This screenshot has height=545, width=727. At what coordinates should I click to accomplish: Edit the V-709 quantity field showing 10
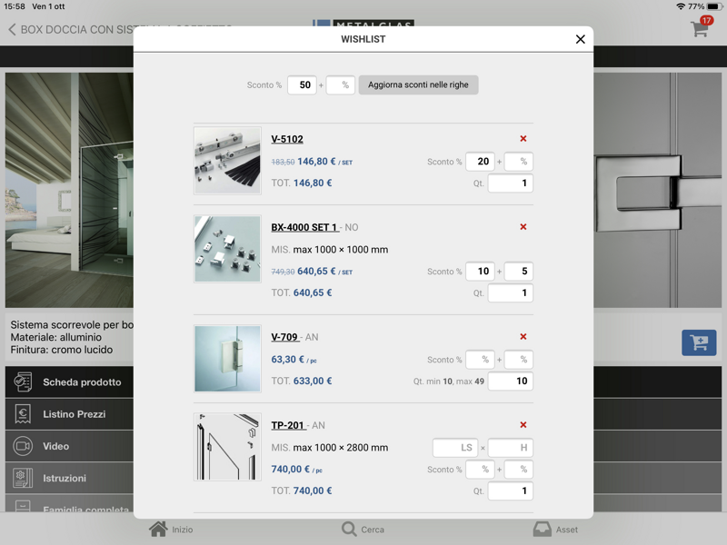tap(510, 381)
